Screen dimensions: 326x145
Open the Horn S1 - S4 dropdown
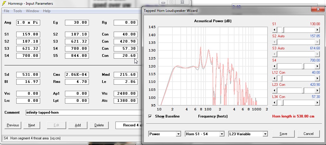tap(222, 134)
